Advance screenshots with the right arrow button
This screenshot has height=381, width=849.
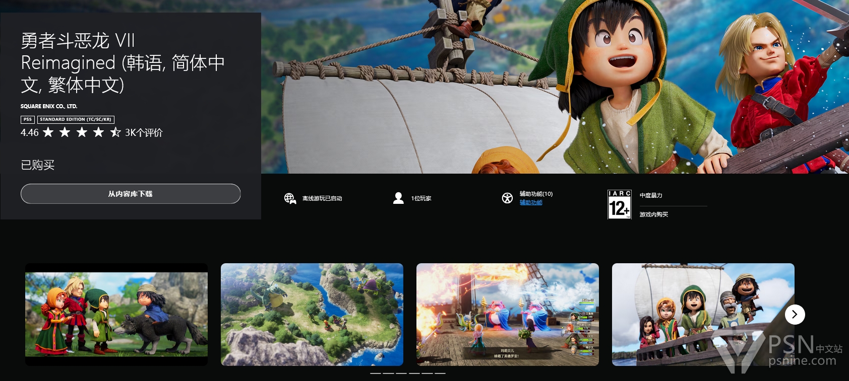[795, 315]
